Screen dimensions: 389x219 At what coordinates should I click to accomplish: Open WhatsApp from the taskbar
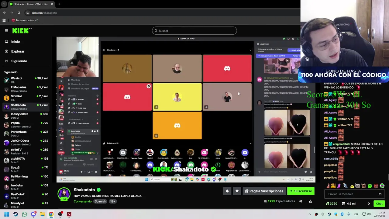point(24,214)
